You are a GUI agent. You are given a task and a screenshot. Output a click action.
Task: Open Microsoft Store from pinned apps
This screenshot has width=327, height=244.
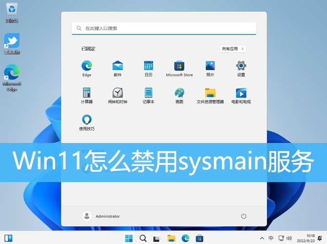pyautogui.click(x=179, y=66)
